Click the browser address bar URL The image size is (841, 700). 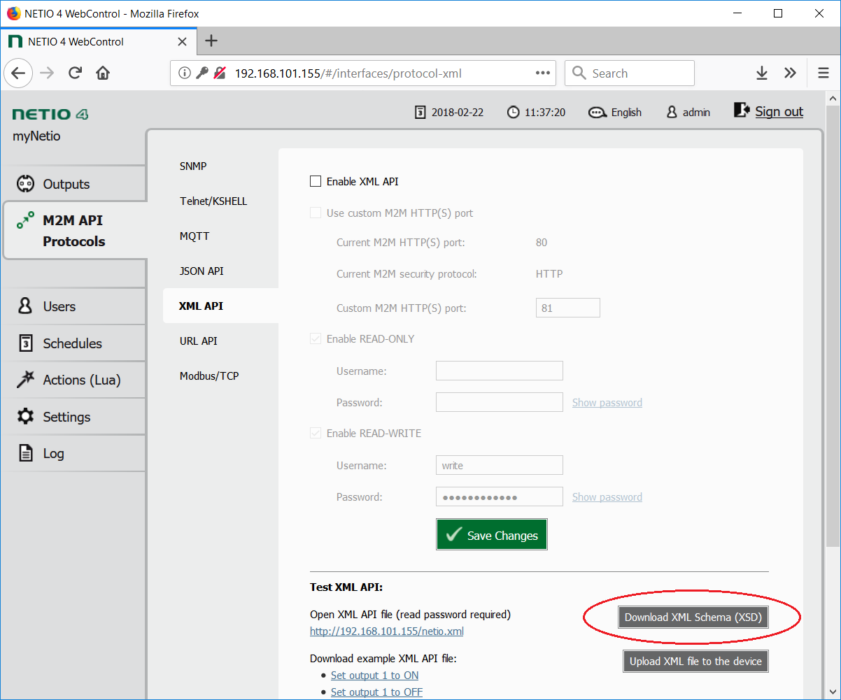tap(348, 73)
